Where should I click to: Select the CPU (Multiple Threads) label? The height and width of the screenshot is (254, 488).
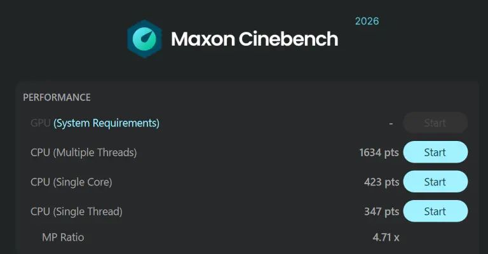click(x=83, y=152)
